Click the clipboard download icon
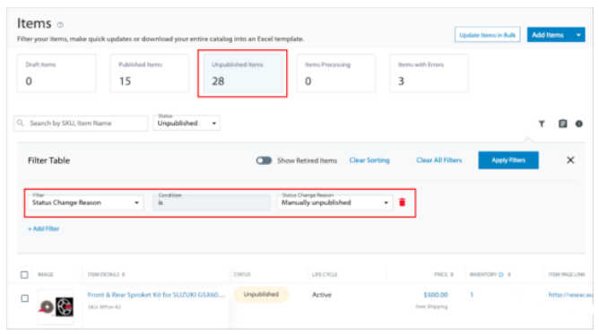The image size is (599, 335). pos(562,124)
